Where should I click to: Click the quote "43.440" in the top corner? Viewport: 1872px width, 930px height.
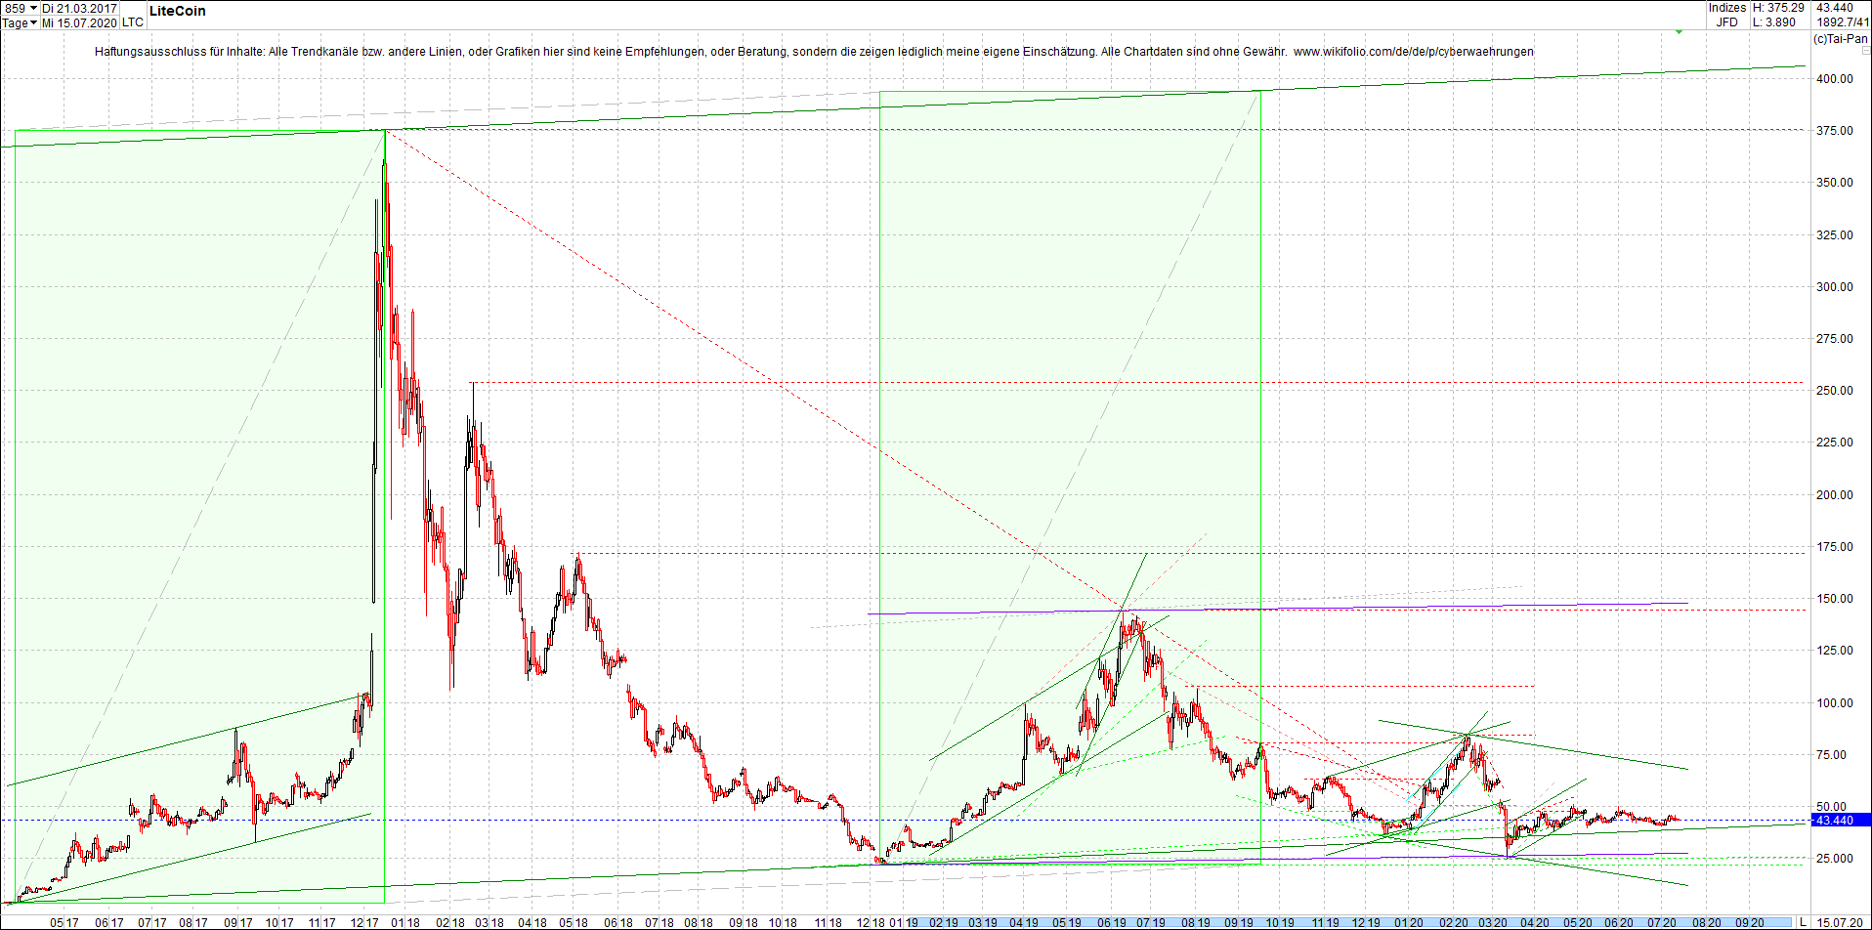[1837, 8]
